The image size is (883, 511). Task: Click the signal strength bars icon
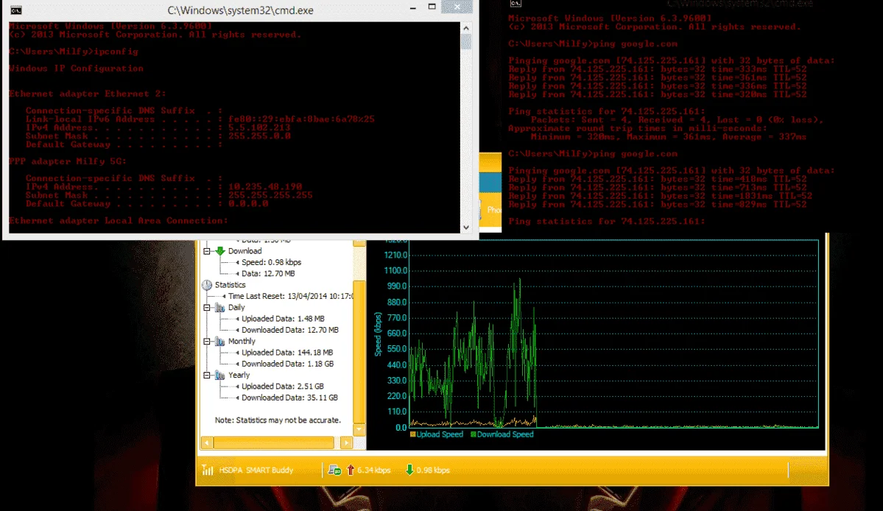pyautogui.click(x=207, y=470)
